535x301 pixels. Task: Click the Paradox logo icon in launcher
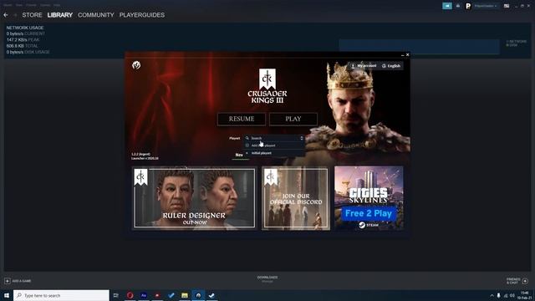[136, 65]
